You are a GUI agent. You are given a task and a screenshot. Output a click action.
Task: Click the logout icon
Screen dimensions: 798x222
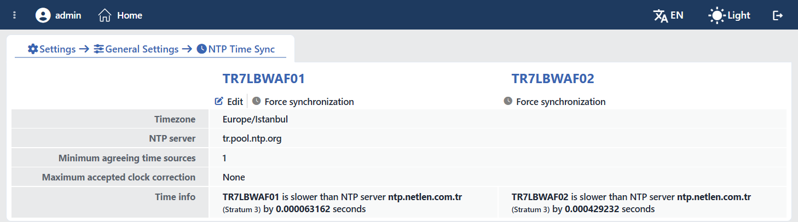tap(778, 15)
